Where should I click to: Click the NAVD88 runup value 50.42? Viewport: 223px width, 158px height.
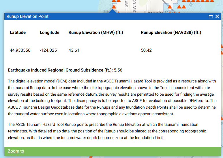[146, 50]
